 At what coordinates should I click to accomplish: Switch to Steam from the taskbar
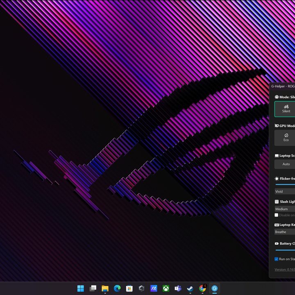click(x=190, y=288)
